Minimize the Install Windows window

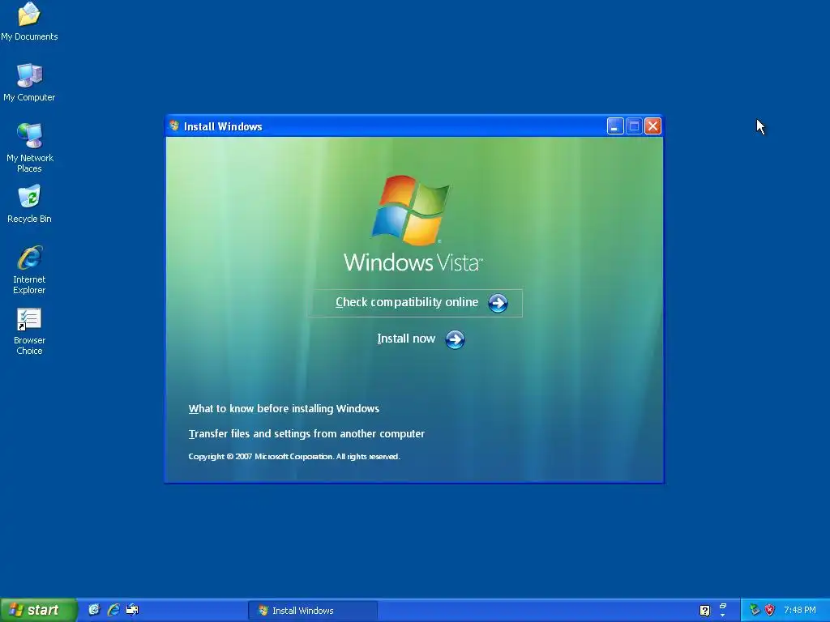pyautogui.click(x=614, y=126)
